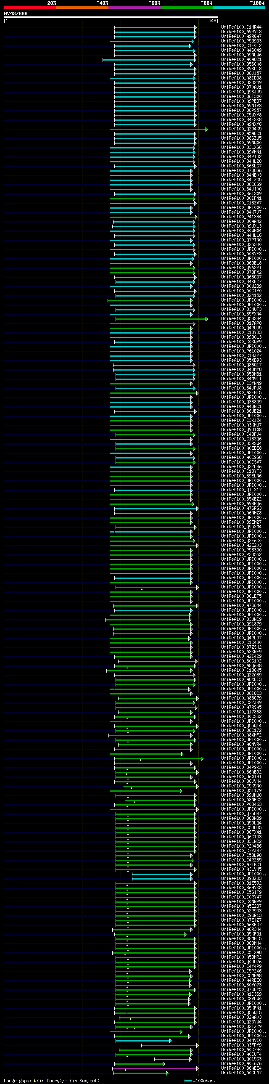Select the UniRef100_A3FPY9 hit label
The image size is (269, 1084).
point(241,1046)
